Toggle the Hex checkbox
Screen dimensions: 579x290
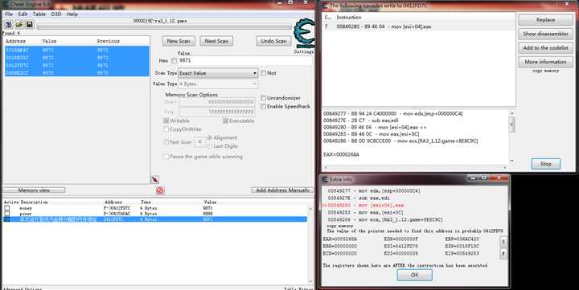(174, 60)
